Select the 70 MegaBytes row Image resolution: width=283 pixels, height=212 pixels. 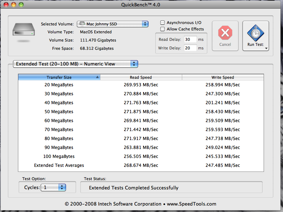[x=141, y=130]
